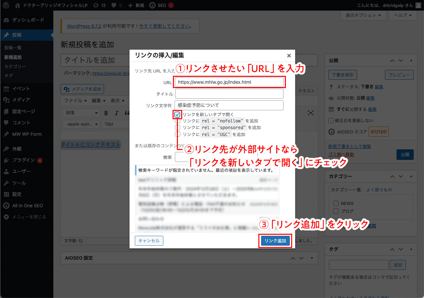
Task: Toggle fullscreen editor icon
Action: pyautogui.click(x=311, y=113)
